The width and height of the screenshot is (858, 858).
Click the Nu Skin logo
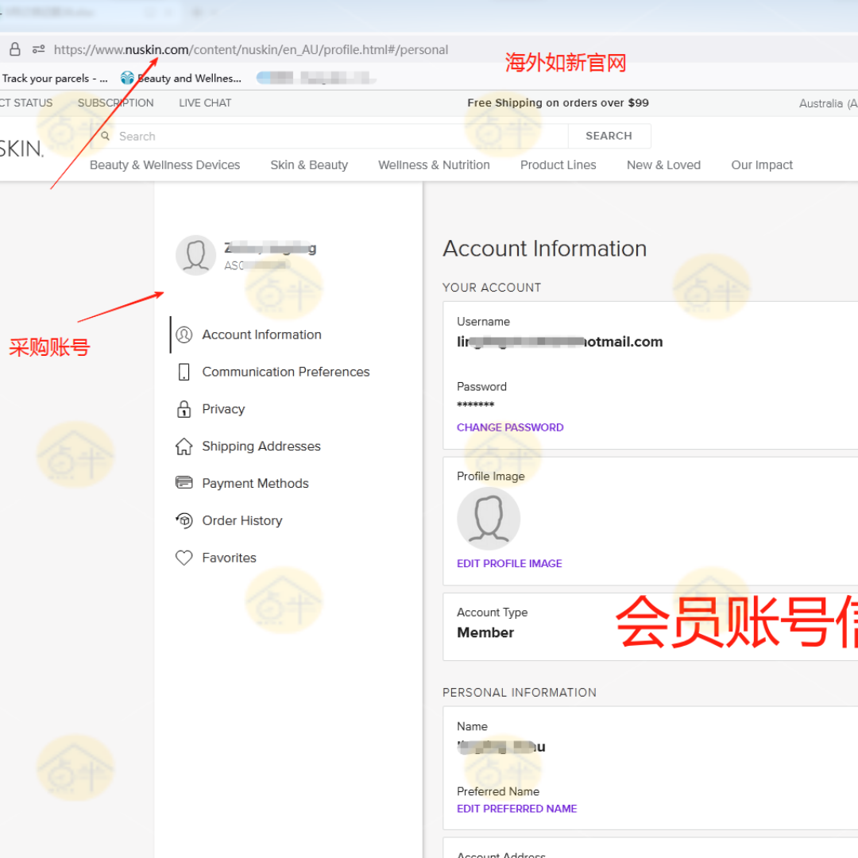(21, 149)
